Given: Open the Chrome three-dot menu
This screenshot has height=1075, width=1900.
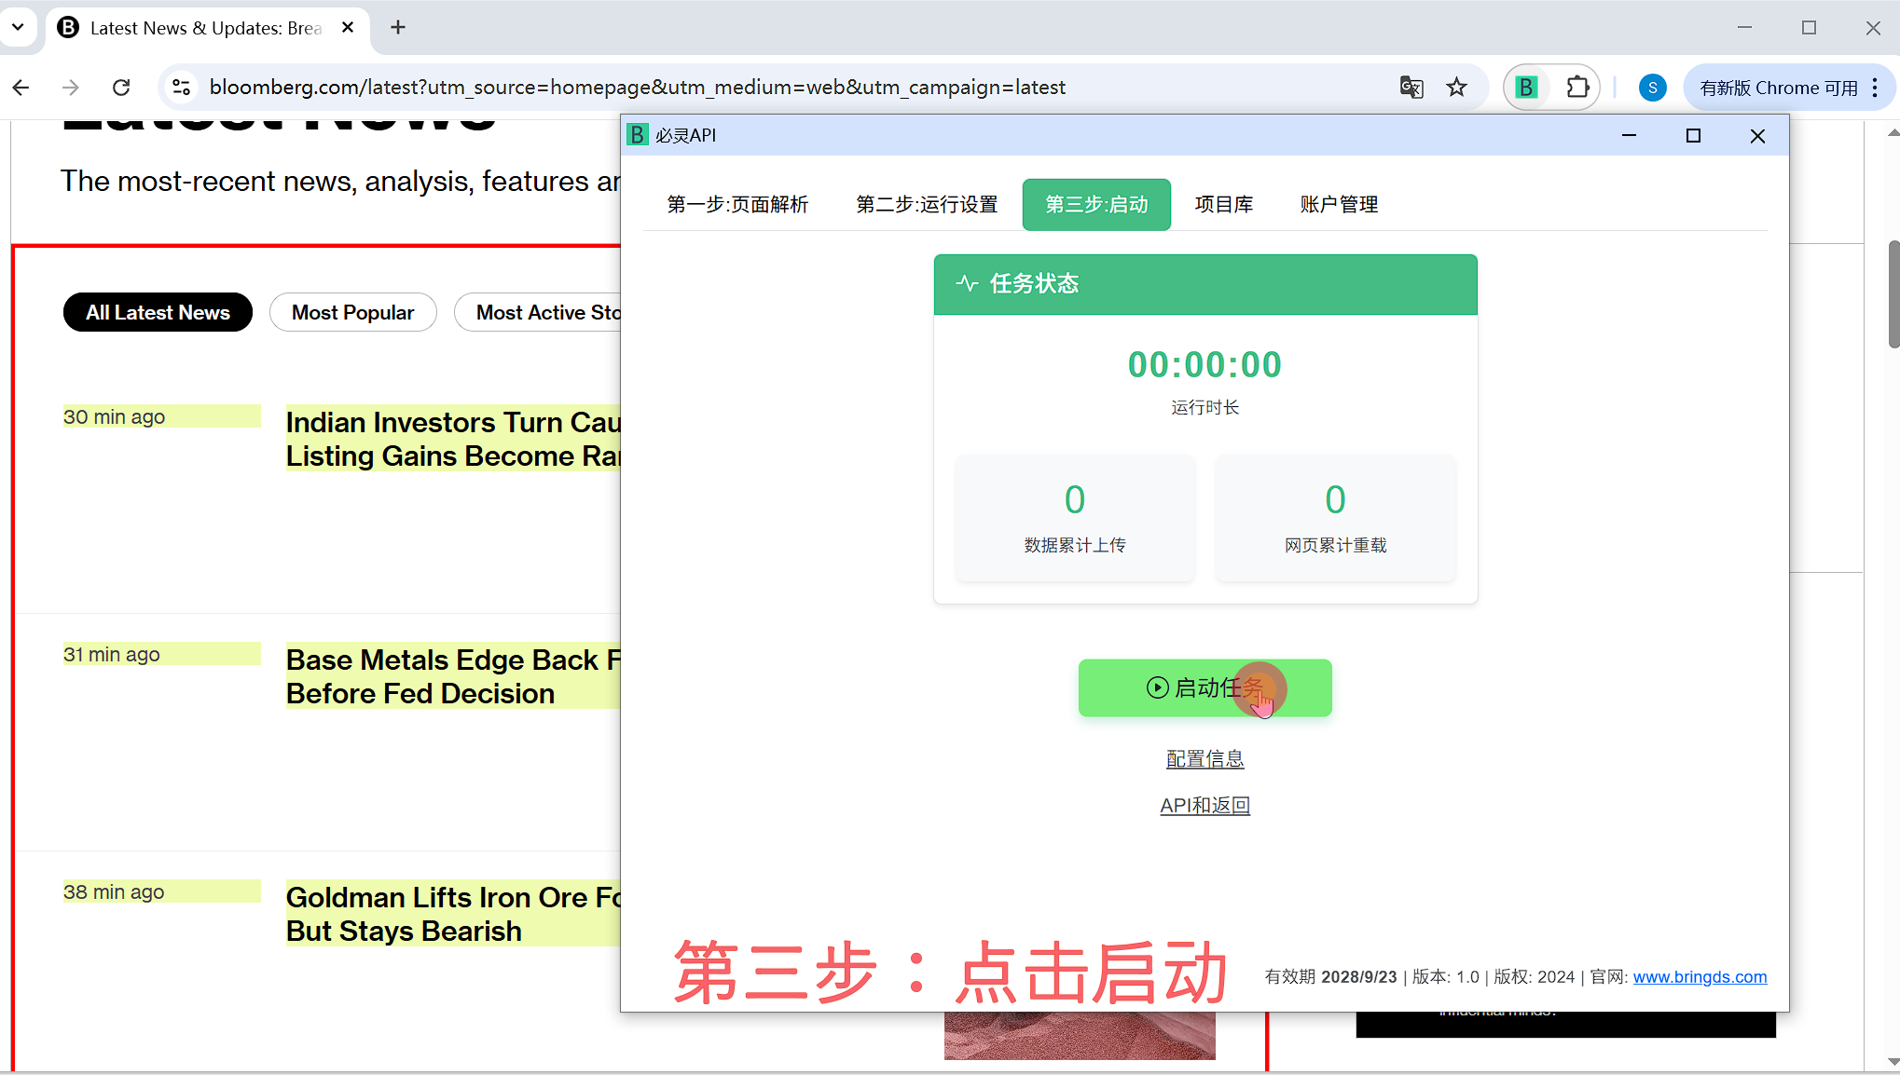Looking at the screenshot, I should (1875, 88).
